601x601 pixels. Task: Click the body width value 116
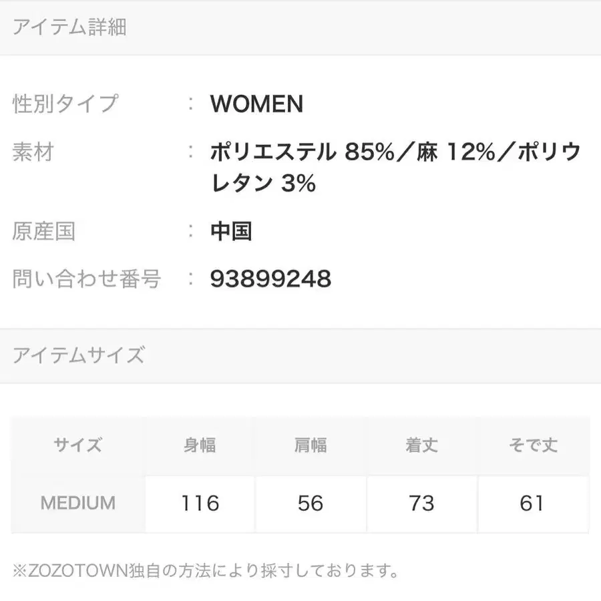pos(200,503)
